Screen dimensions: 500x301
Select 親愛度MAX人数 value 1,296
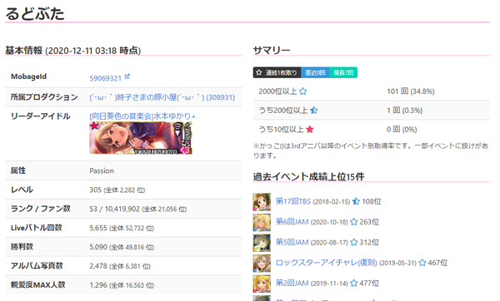(122, 285)
